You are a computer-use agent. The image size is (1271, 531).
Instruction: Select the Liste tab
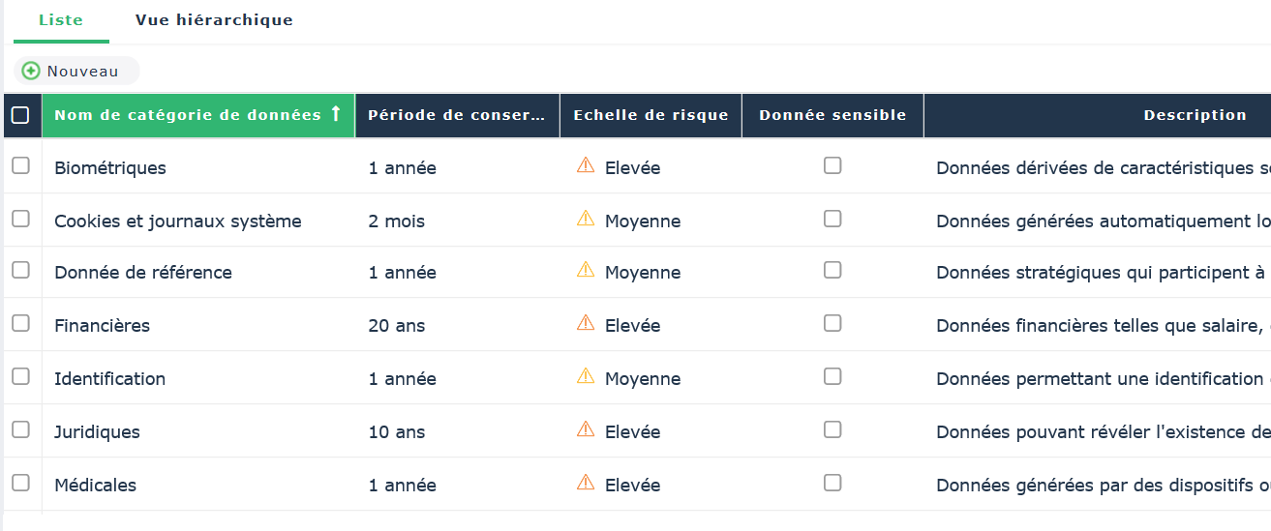pyautogui.click(x=61, y=20)
